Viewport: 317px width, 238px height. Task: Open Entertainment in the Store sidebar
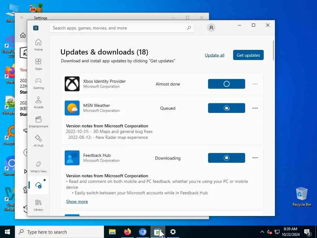pyautogui.click(x=38, y=122)
